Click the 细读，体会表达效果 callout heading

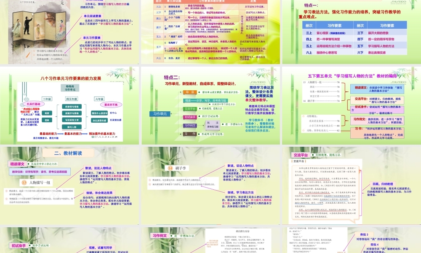pyautogui.click(x=99, y=193)
